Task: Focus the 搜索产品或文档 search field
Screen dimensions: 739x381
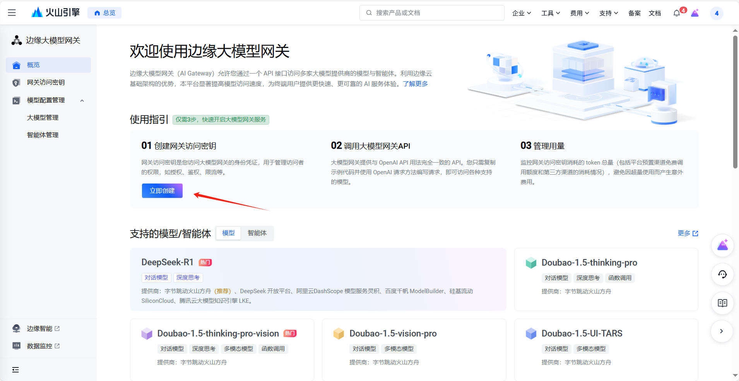Action: [432, 13]
